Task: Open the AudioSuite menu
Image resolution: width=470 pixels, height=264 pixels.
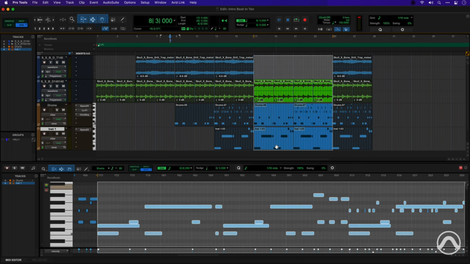Action: 111,2
